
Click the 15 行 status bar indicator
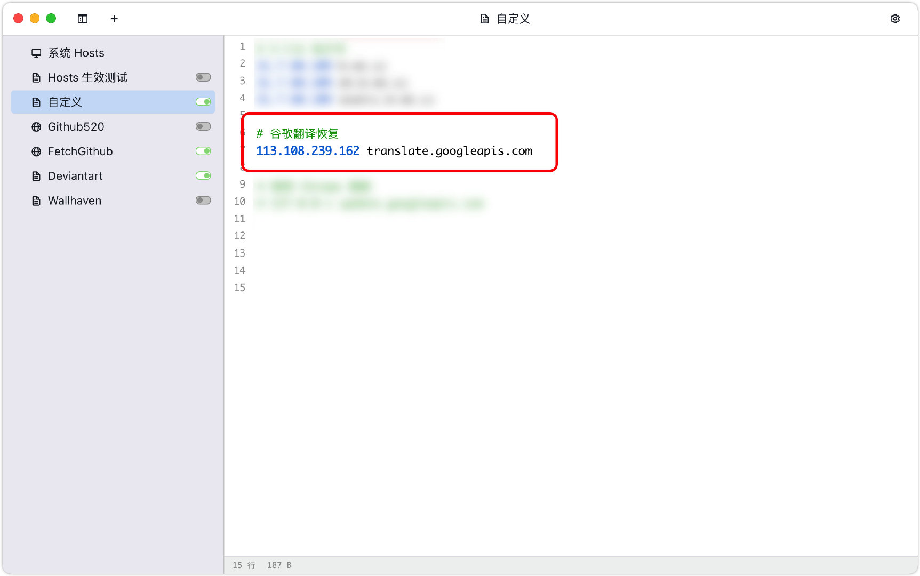click(243, 565)
